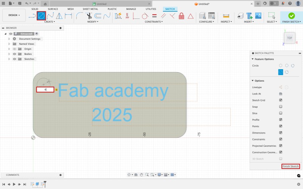Click the Insert Image (canvas) icon
The width and height of the screenshot is (303, 189).
coord(258,16)
